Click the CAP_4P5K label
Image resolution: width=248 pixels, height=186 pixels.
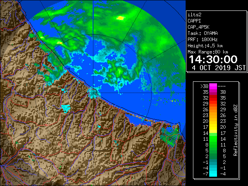[x=198, y=27]
